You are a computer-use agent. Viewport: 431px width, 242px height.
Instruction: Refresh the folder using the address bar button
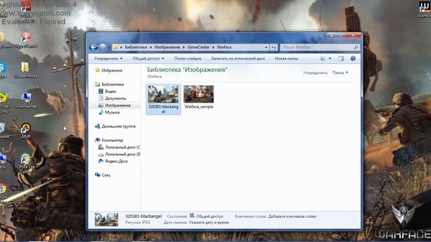tap(273, 47)
